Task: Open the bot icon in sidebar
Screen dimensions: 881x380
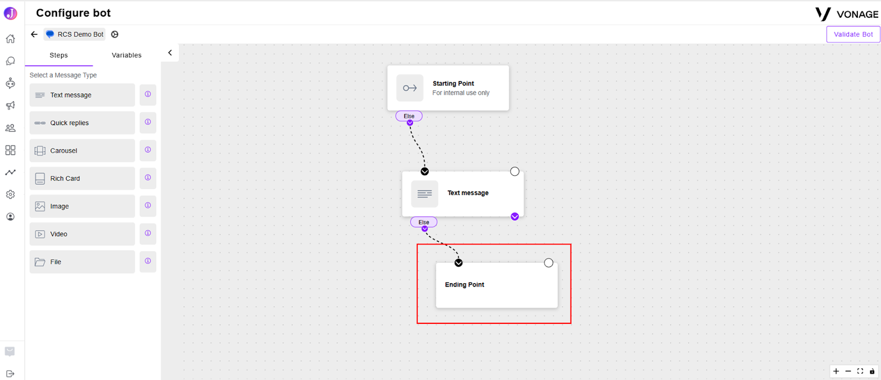Action: click(10, 83)
